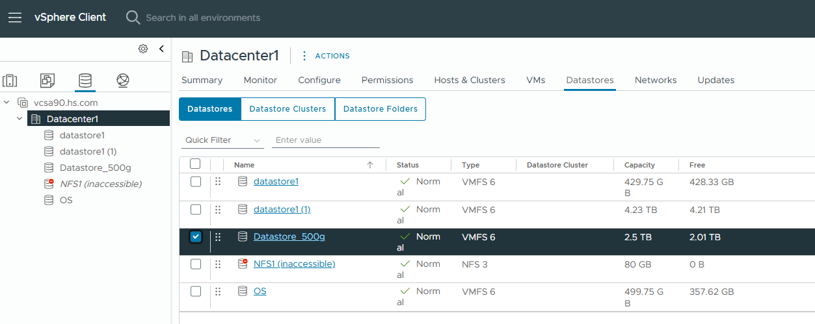Screen dimensions: 815x324
Task: Click the OS datastore tree icon
Action: tap(49, 200)
